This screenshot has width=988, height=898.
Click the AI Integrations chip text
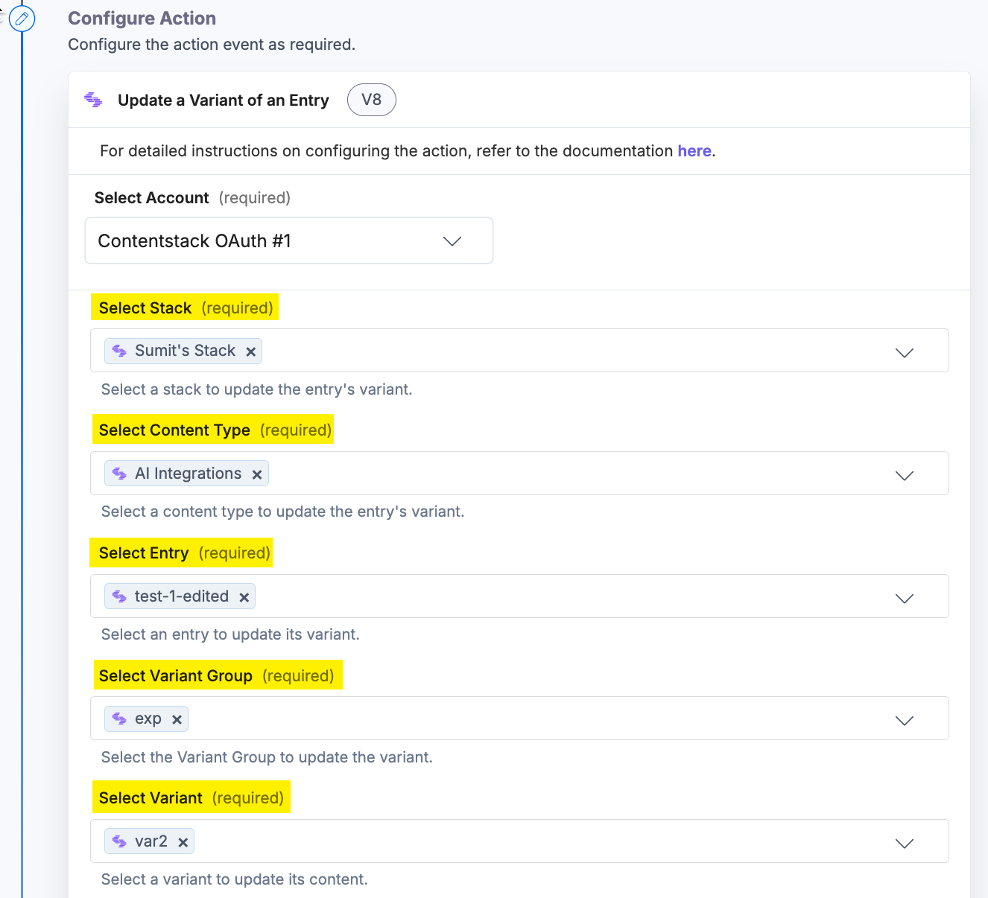tap(188, 474)
